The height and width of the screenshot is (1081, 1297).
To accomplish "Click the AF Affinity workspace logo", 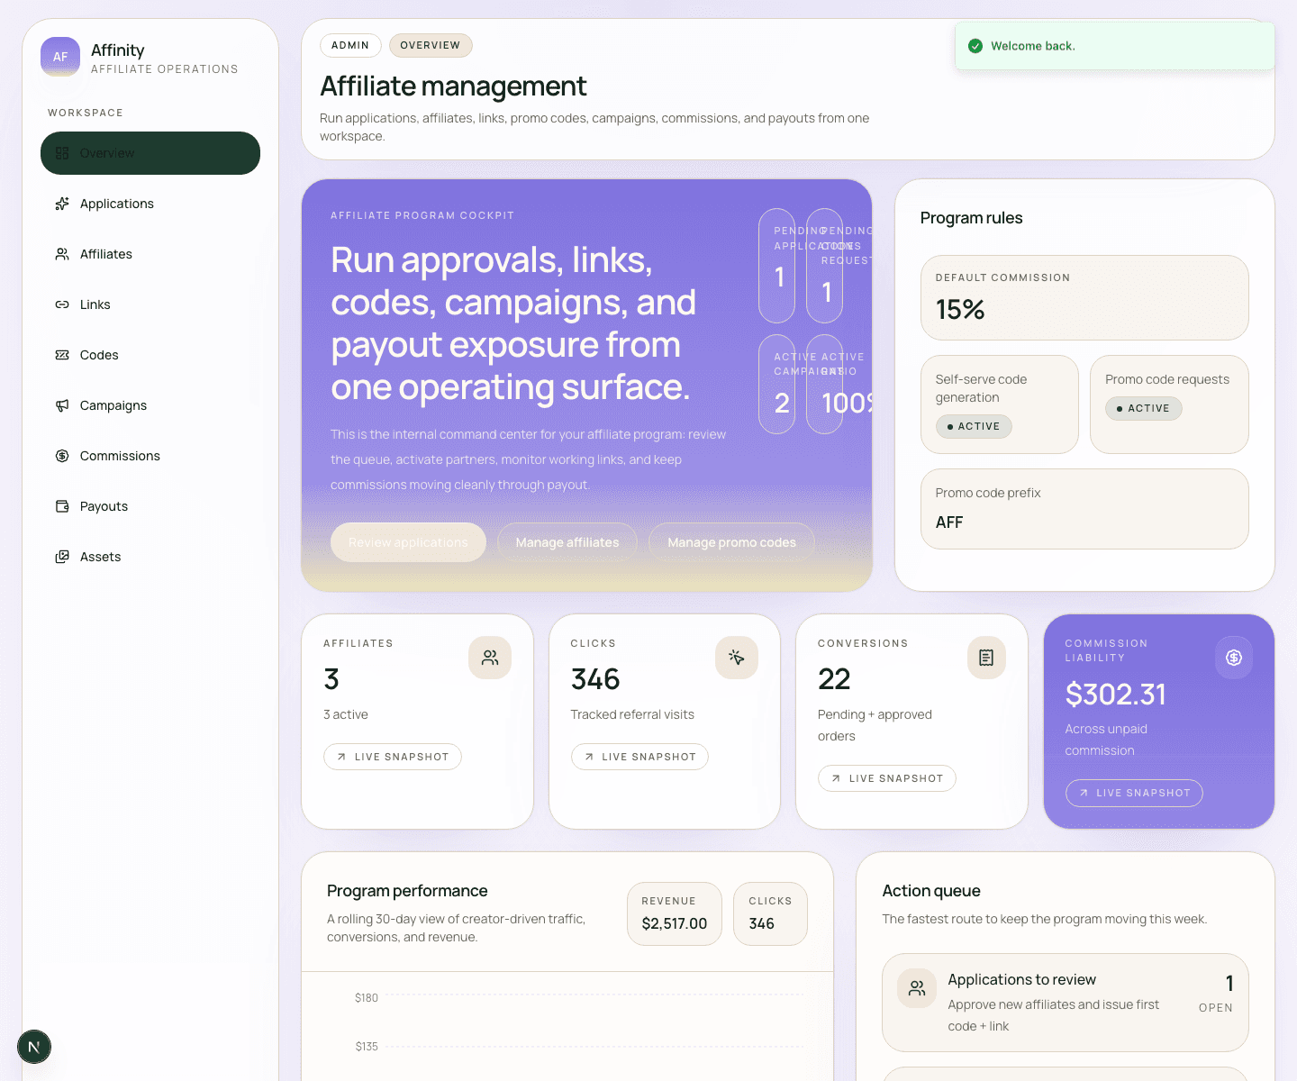I will 59,57.
